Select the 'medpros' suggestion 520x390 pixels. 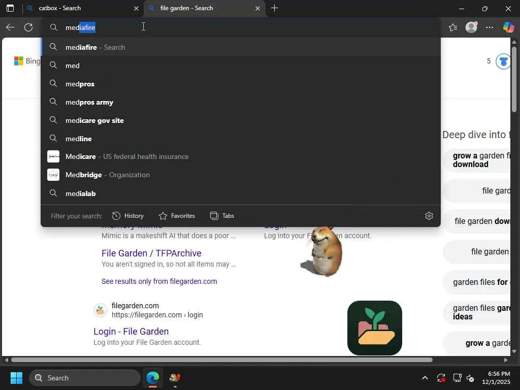coord(241,84)
